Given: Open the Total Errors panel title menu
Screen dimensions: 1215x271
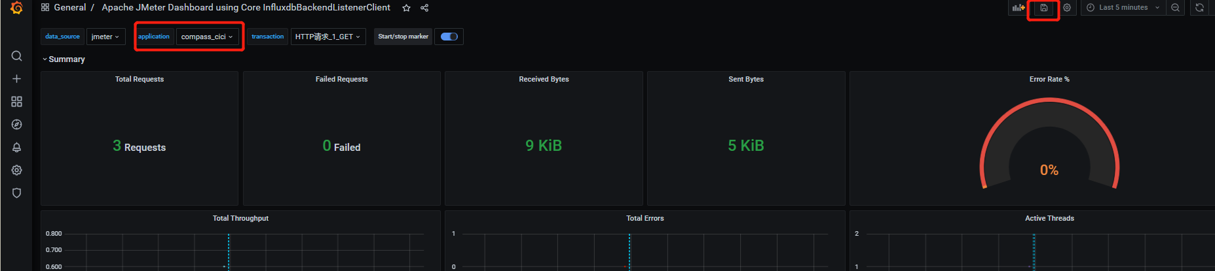Looking at the screenshot, I should [645, 218].
